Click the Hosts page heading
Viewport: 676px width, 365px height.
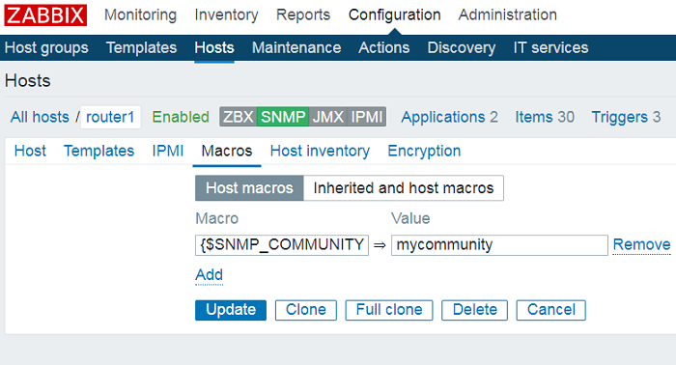pos(28,81)
